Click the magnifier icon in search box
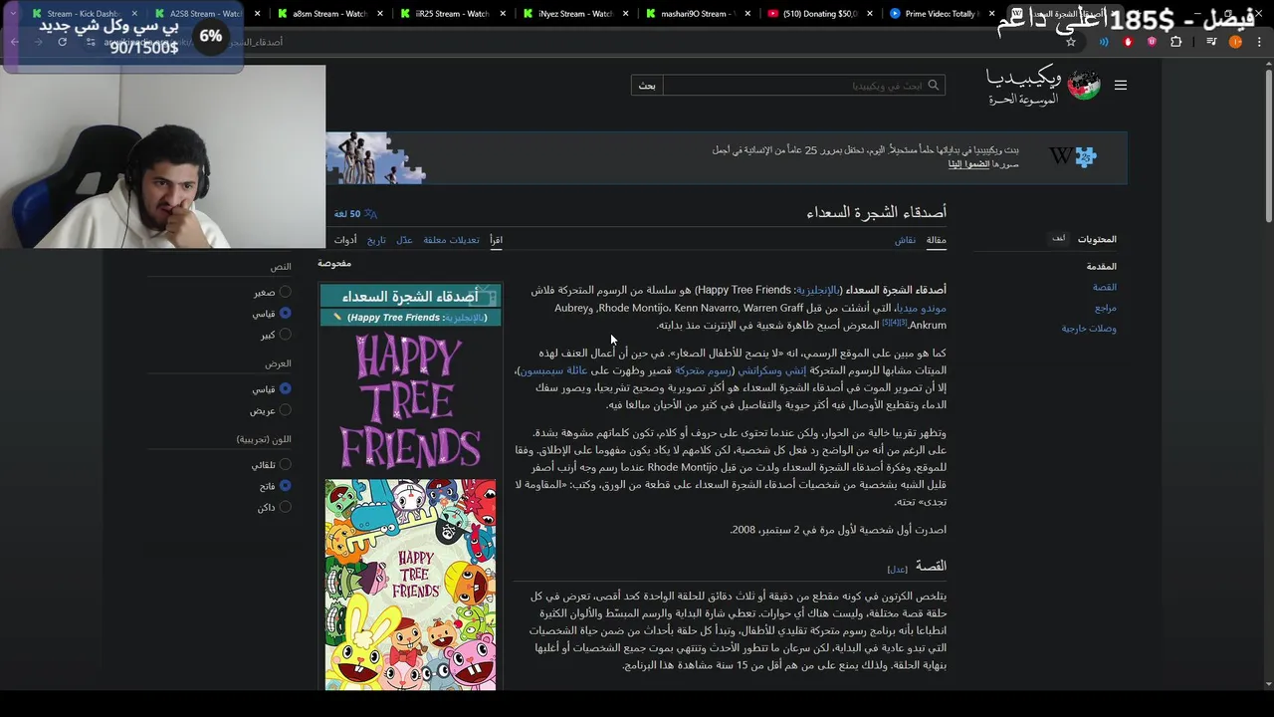 [x=933, y=86]
